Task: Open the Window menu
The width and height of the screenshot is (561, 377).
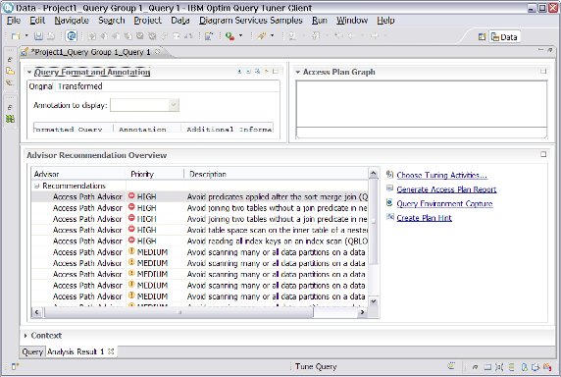Action: 352,21
